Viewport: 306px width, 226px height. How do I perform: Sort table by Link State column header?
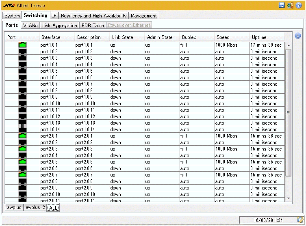pyautogui.click(x=122, y=37)
